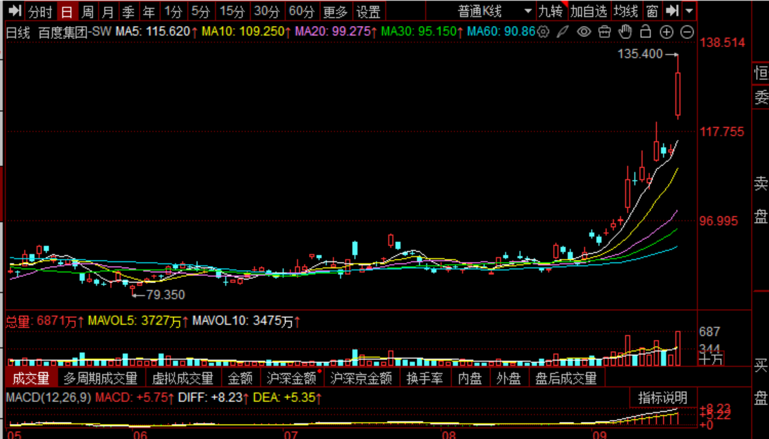Click the MA30: 95.150 label
This screenshot has width=769, height=439.
422,32
